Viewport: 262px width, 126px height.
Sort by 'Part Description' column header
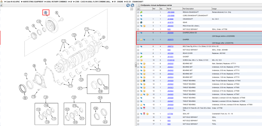coord(188,9)
